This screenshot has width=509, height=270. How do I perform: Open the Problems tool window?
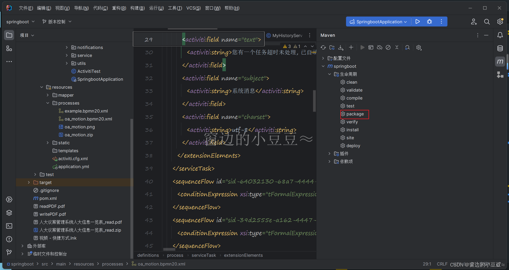tap(9, 239)
